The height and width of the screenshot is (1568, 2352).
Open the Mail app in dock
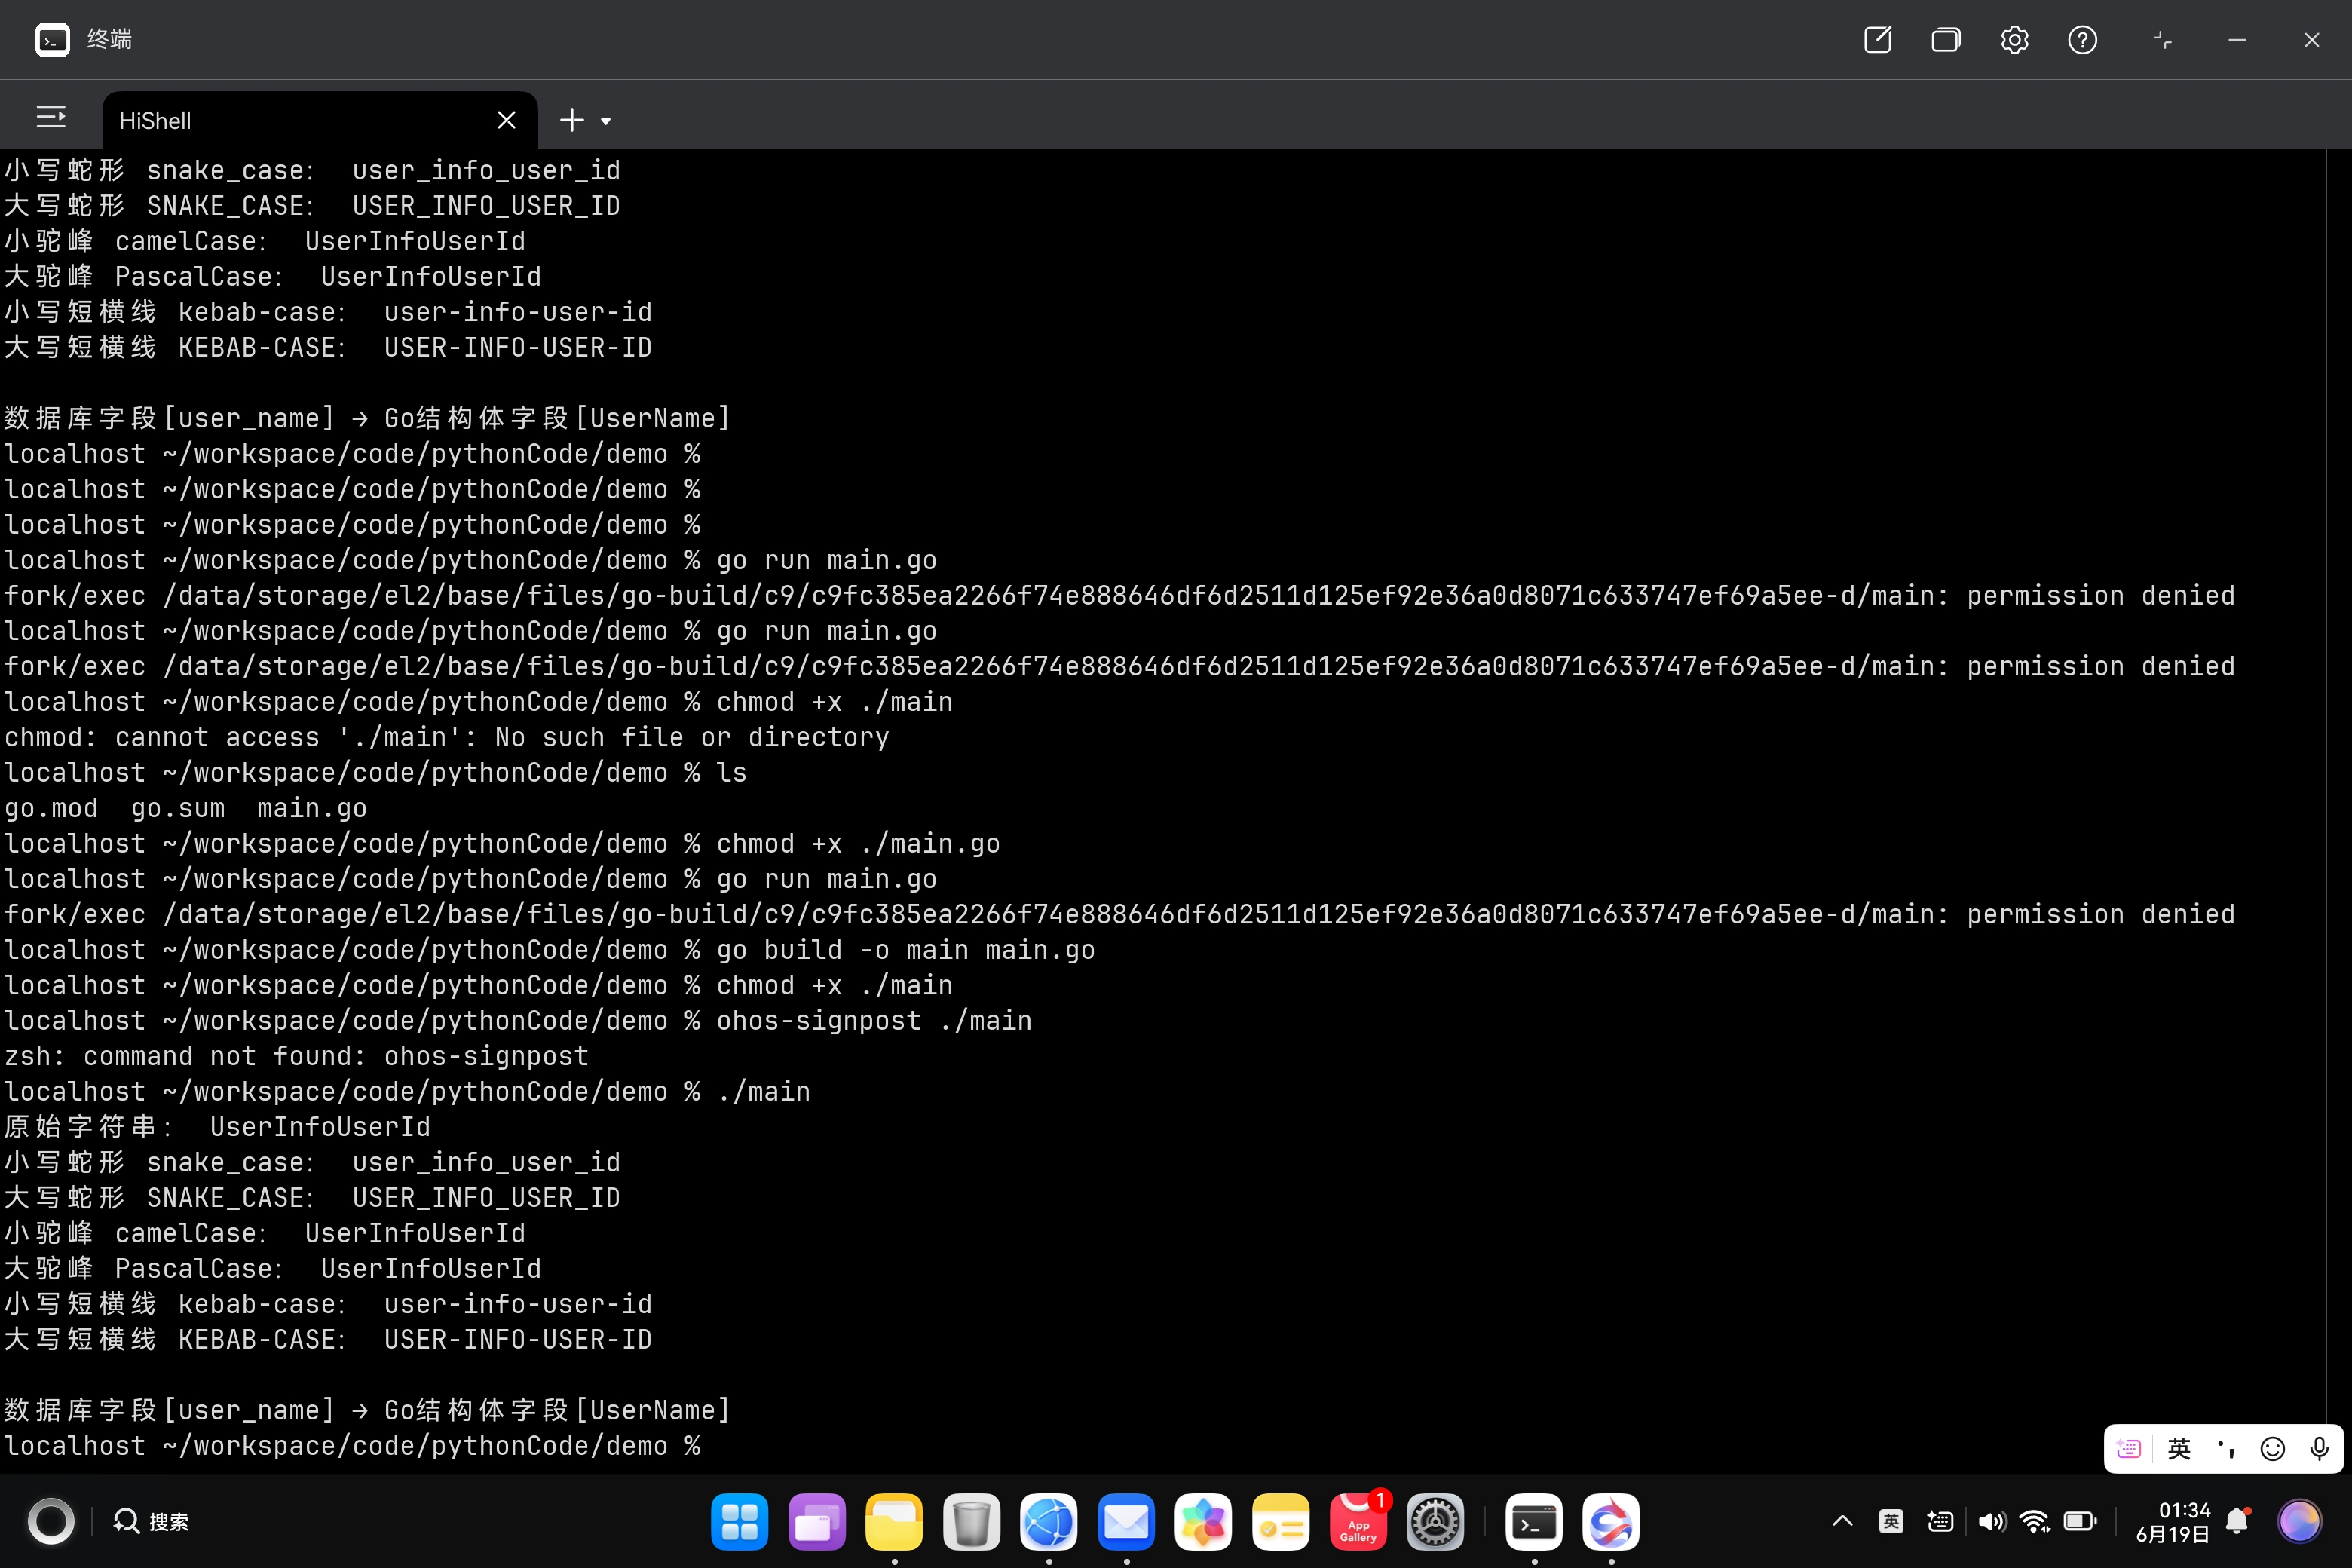click(1126, 1522)
